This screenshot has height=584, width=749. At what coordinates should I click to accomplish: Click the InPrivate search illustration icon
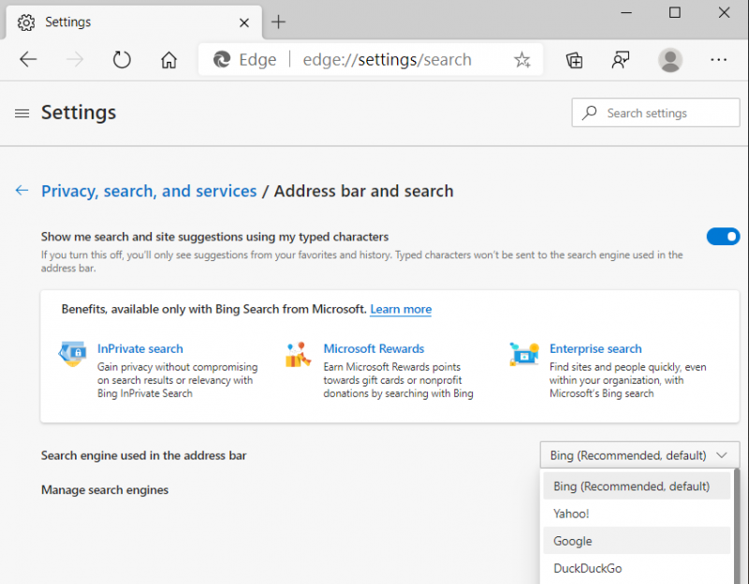[x=73, y=354]
